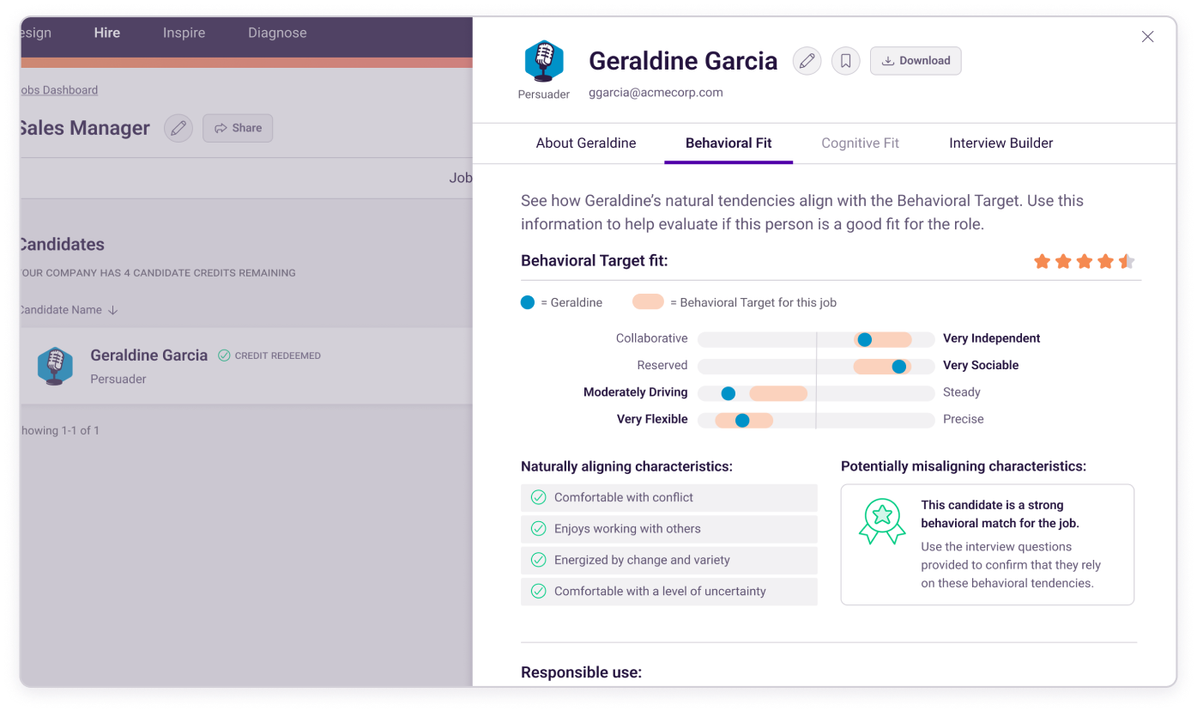Click the check icon beside Enjoys working with others
Image resolution: width=1197 pixels, height=711 pixels.
[539, 529]
